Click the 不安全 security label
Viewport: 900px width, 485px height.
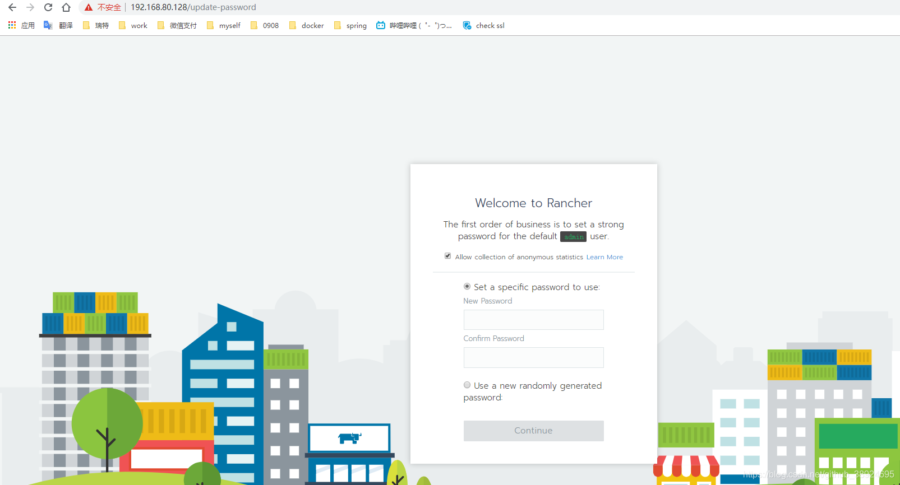pyautogui.click(x=109, y=7)
